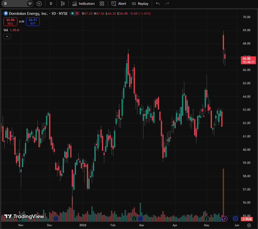Click the green market-open status dot

(72, 14)
